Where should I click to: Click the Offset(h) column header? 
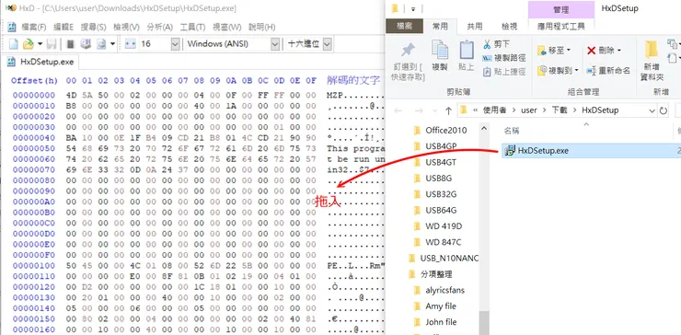tap(35, 80)
